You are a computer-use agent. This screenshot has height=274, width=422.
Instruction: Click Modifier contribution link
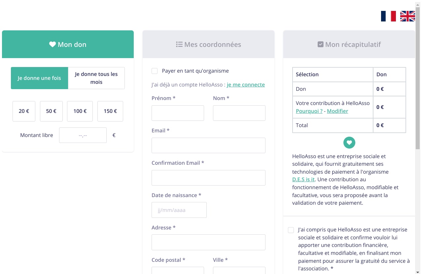[337, 111]
